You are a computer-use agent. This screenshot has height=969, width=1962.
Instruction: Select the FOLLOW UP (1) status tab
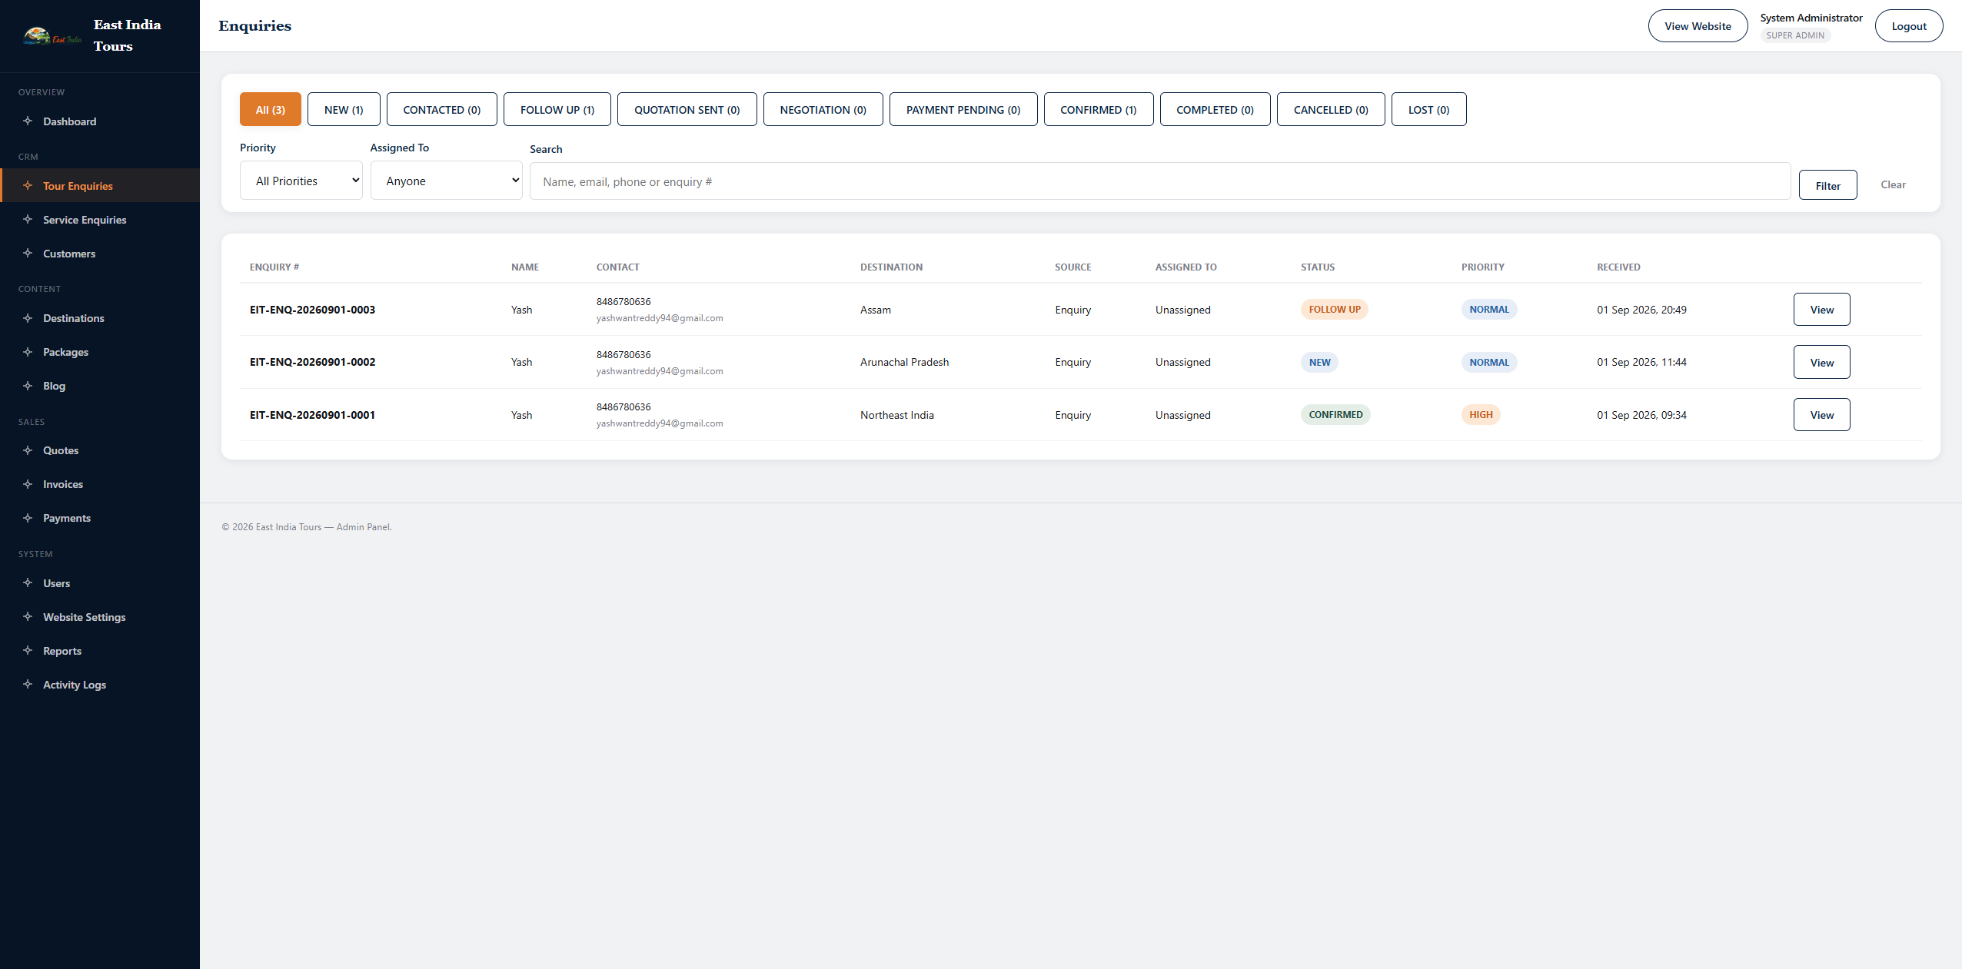coord(557,109)
